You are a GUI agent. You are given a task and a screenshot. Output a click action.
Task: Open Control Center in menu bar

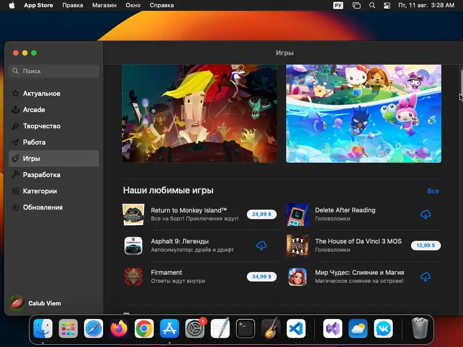click(387, 5)
